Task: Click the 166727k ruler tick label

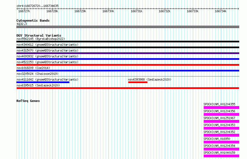Action: 24,11
